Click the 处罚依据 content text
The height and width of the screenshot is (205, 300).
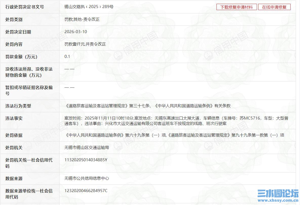coord(175,135)
